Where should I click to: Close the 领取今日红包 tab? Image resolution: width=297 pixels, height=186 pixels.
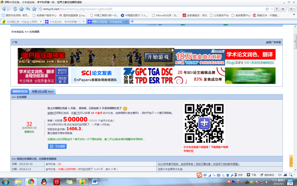click(126, 22)
